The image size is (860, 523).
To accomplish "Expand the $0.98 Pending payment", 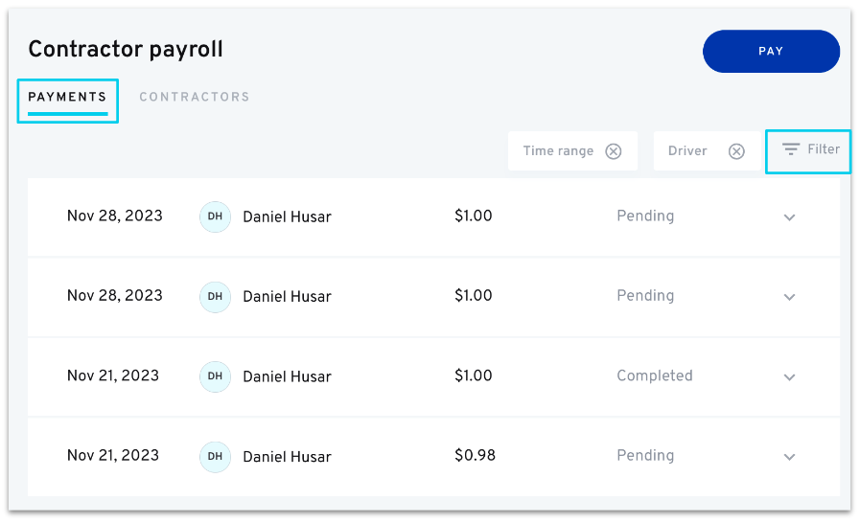I will [x=789, y=457].
